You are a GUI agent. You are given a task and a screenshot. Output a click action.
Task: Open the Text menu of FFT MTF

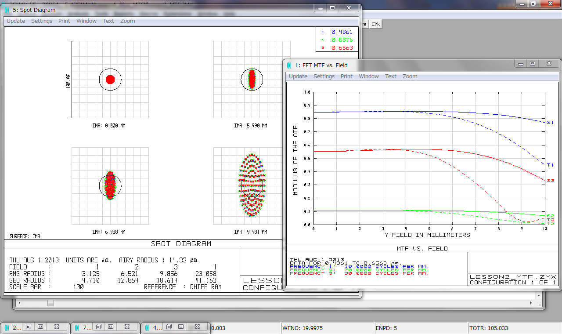click(391, 76)
